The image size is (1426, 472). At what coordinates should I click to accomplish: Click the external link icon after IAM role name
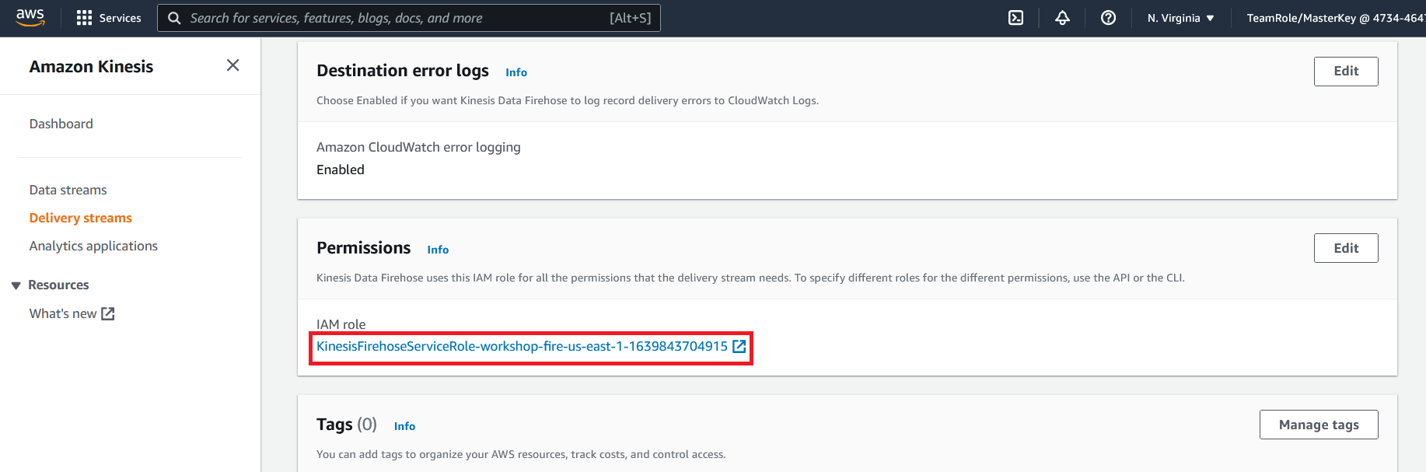point(739,346)
